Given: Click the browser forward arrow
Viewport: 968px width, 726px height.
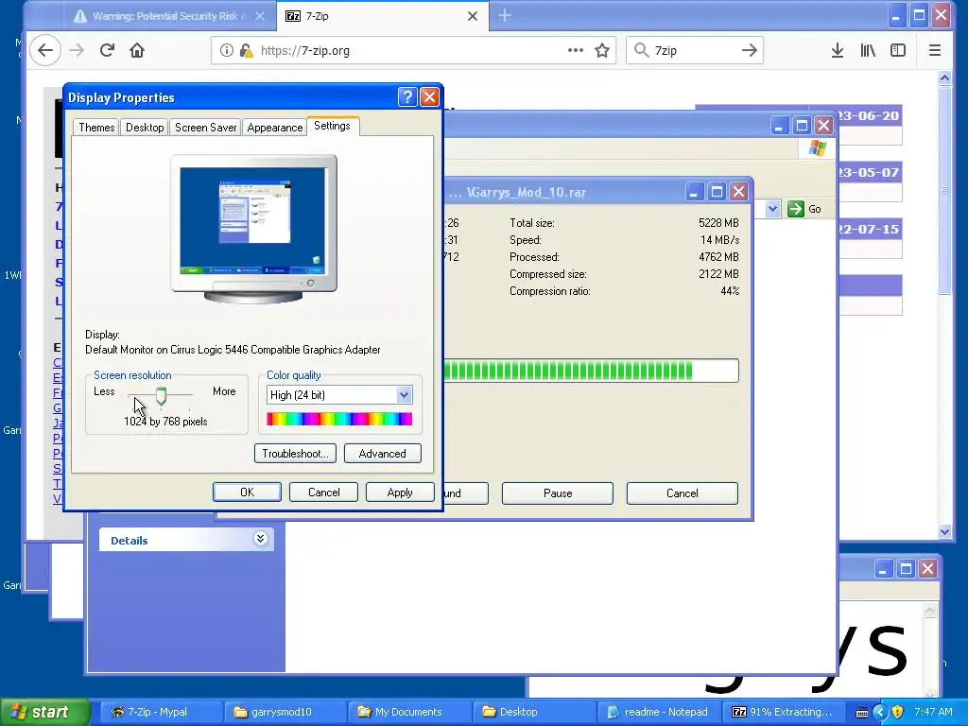Looking at the screenshot, I should [77, 51].
